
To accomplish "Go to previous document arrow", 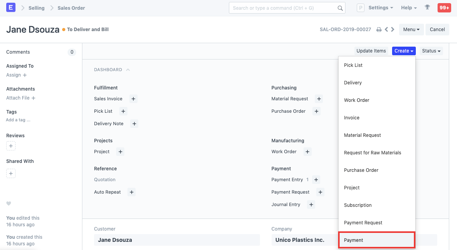I will pos(386,30).
